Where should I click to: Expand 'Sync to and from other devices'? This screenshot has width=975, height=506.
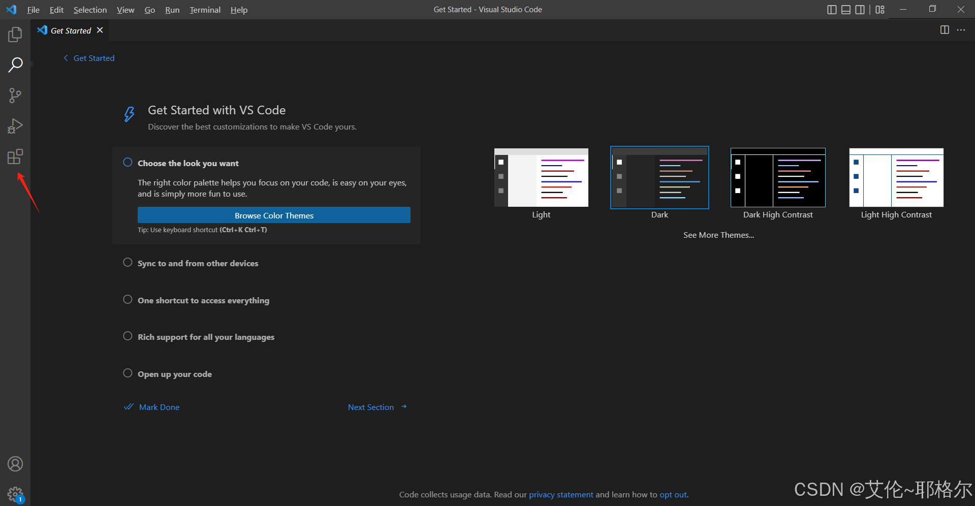point(198,263)
